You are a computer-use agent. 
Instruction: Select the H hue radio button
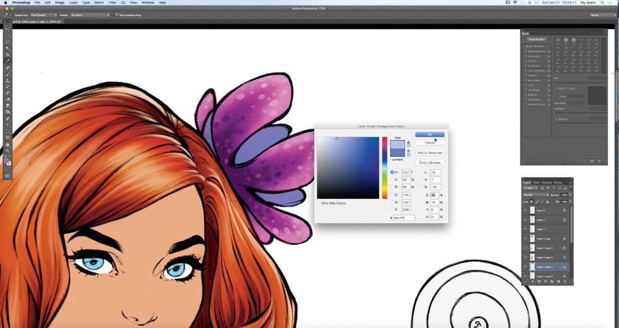click(x=392, y=173)
